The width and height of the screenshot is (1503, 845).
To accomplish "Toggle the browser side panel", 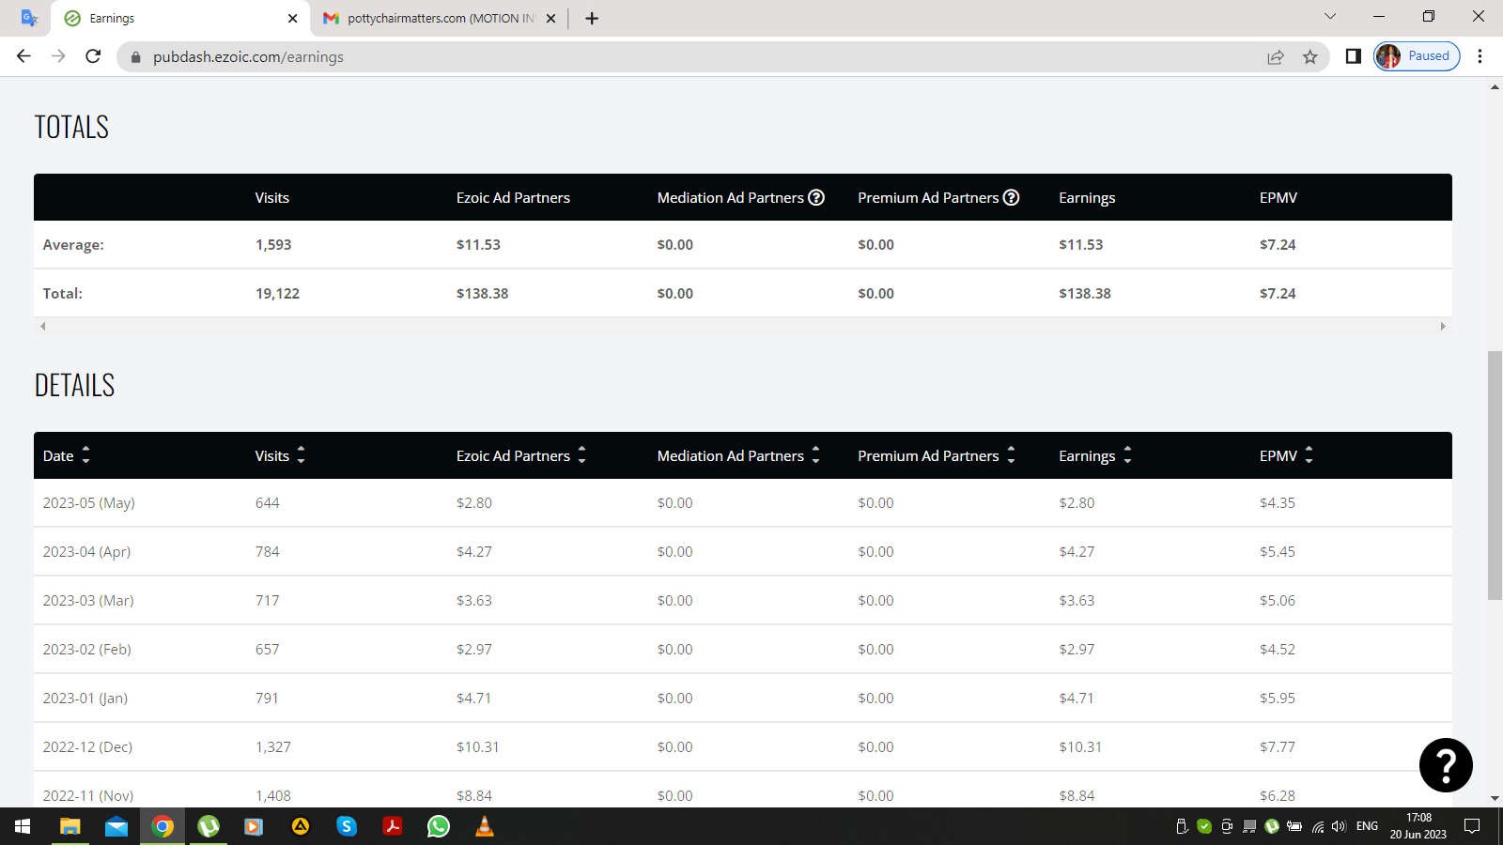I will [x=1353, y=56].
